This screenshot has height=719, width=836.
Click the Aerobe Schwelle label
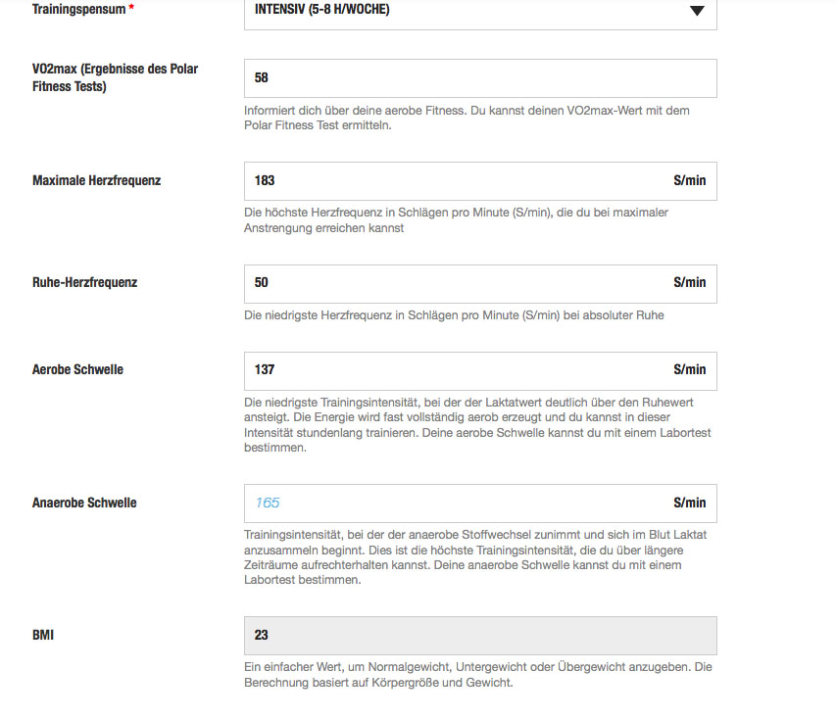[x=77, y=370]
